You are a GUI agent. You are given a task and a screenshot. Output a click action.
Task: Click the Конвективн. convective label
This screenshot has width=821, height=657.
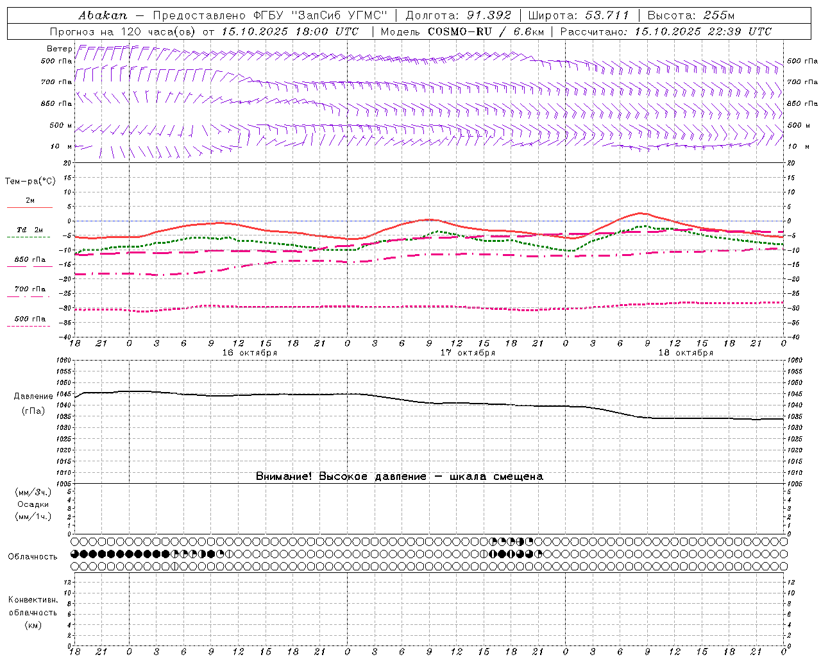33,600
